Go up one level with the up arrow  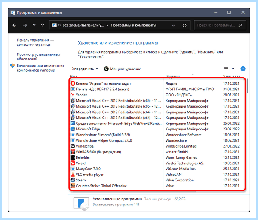(43, 25)
